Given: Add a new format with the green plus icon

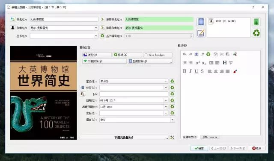Looking at the screenshot, I should [256, 22].
